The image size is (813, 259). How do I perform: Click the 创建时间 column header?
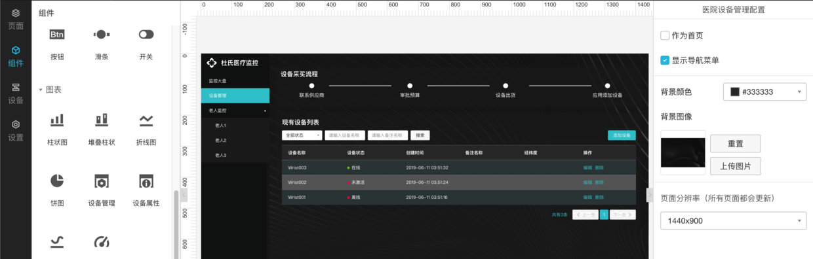coord(414,152)
